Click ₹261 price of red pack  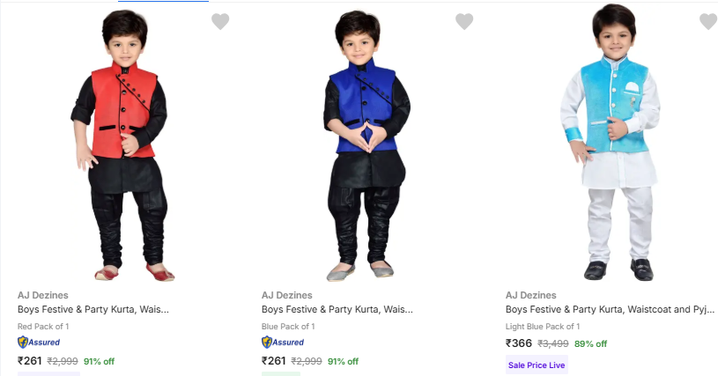30,360
